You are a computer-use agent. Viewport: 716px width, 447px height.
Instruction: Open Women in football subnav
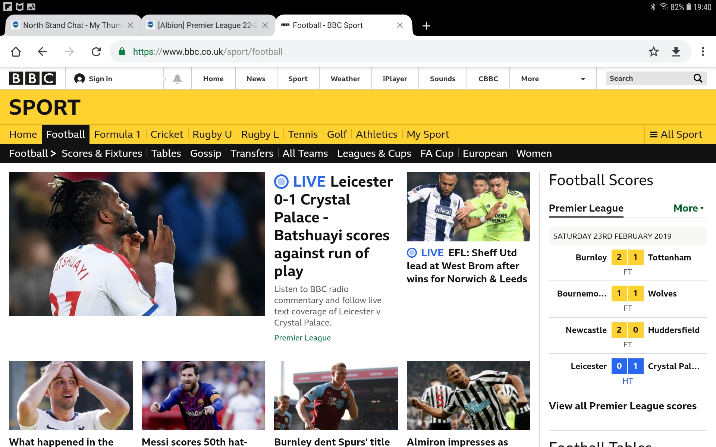(x=534, y=153)
